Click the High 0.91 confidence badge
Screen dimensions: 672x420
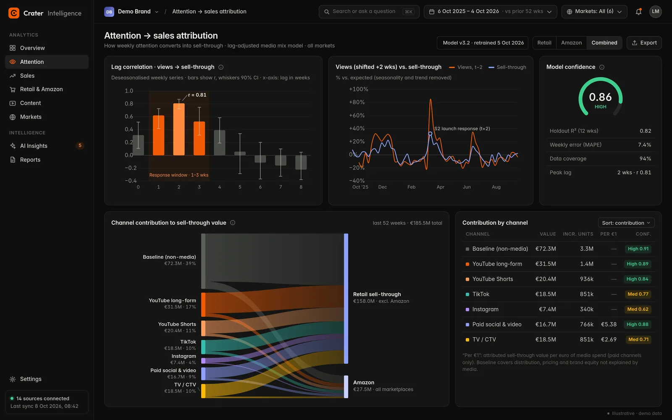(x=638, y=249)
